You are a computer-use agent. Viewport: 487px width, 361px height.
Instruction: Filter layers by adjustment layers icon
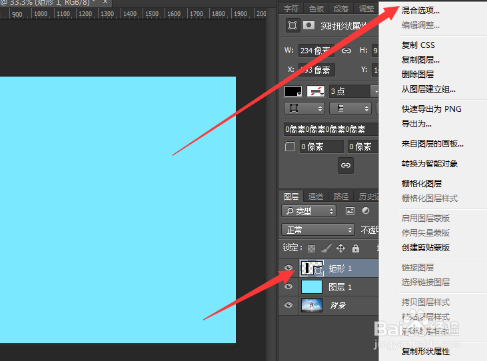click(366, 210)
